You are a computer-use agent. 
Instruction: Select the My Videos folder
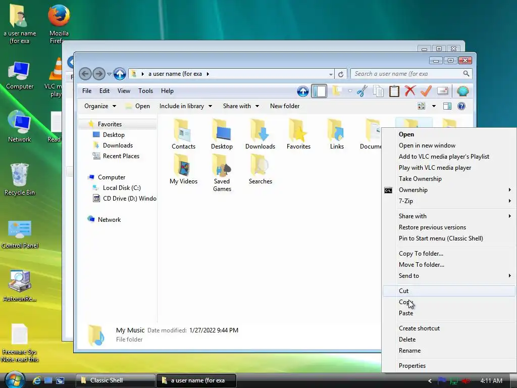(x=183, y=169)
